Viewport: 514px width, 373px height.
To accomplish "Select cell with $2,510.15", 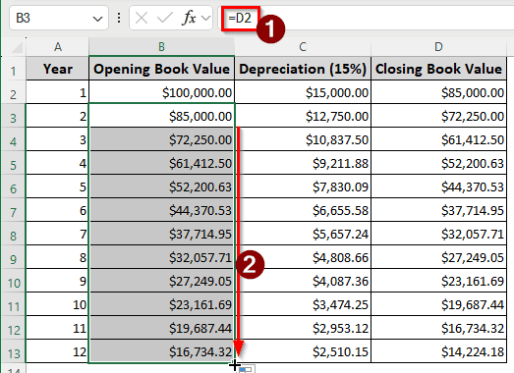I will coord(303,351).
